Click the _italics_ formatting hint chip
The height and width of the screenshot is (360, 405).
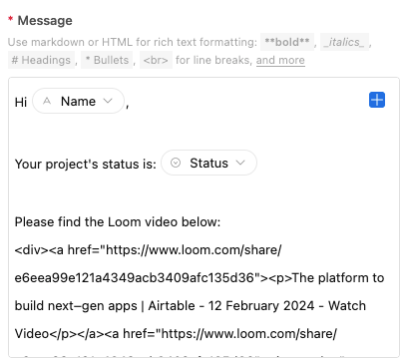tap(344, 42)
